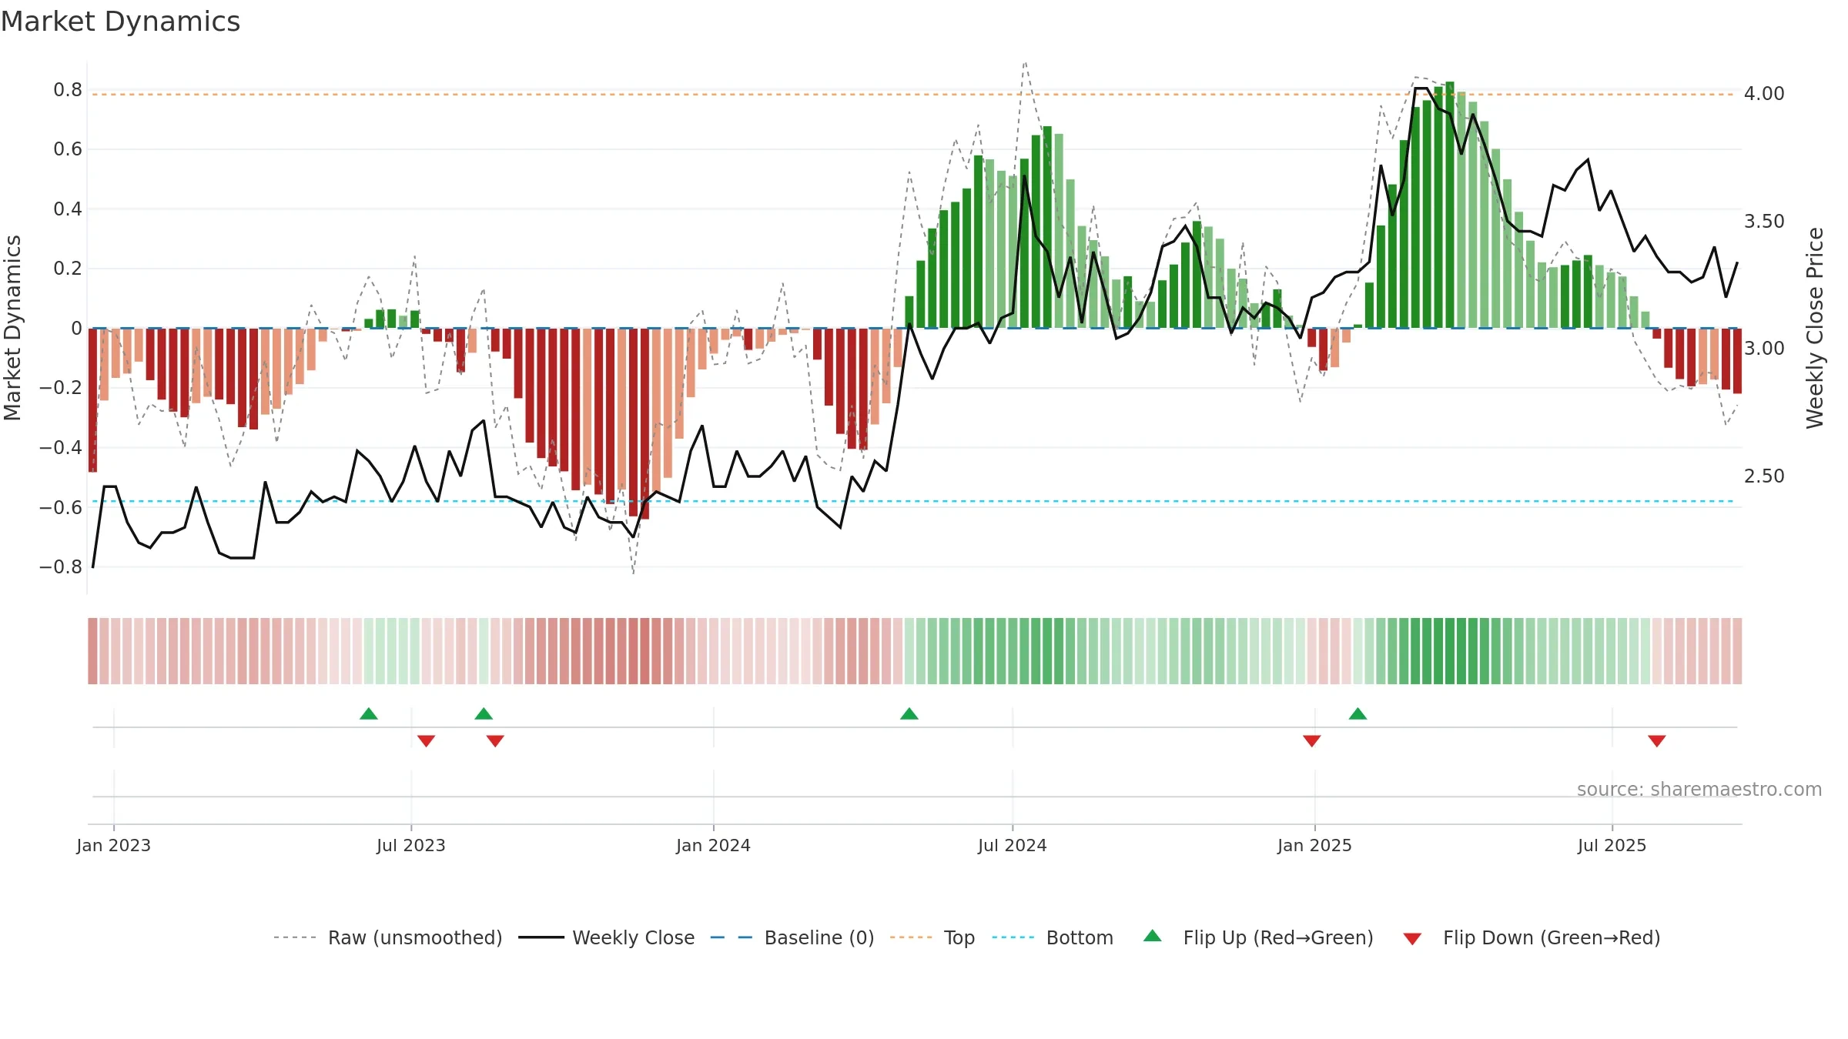Screen dimensions: 1848x1039
Task: Click the 4.00 price axis label
Action: pos(1764,94)
